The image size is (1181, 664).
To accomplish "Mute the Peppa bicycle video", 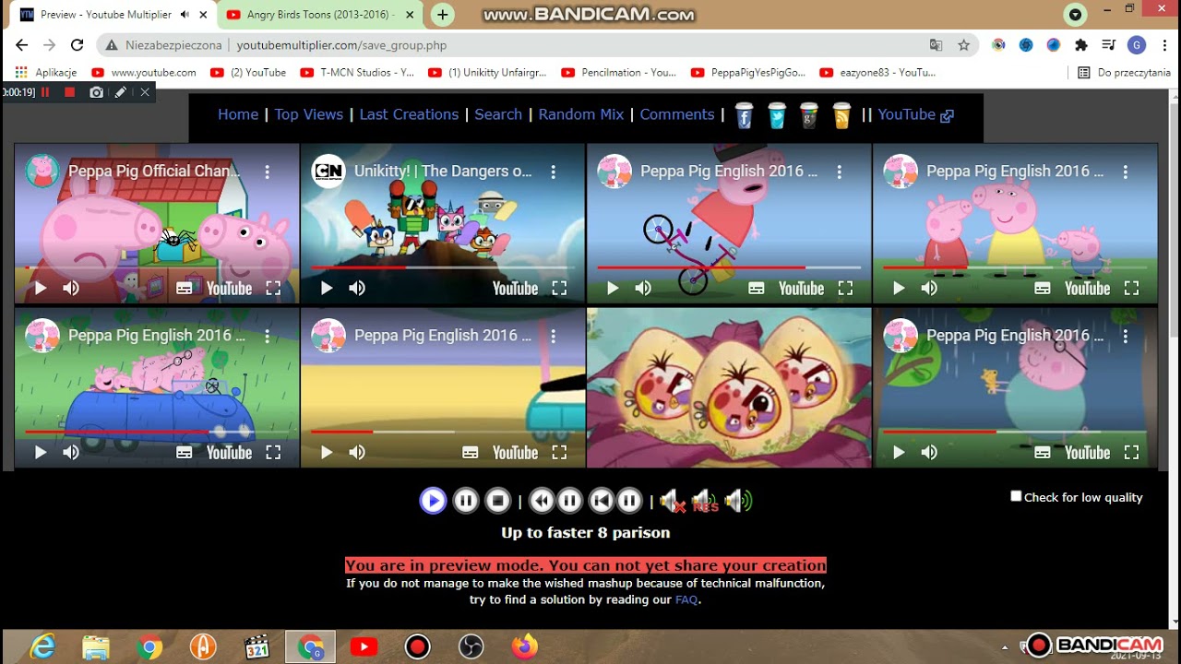I will point(643,288).
